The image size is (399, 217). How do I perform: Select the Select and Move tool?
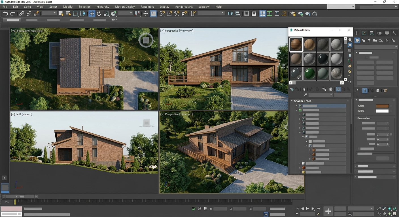point(91,13)
